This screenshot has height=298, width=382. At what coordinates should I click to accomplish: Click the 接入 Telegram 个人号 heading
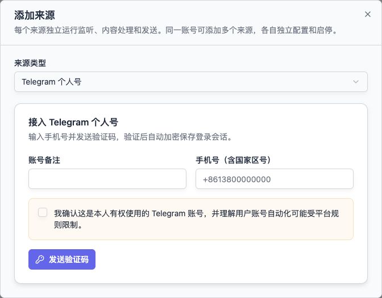73,122
